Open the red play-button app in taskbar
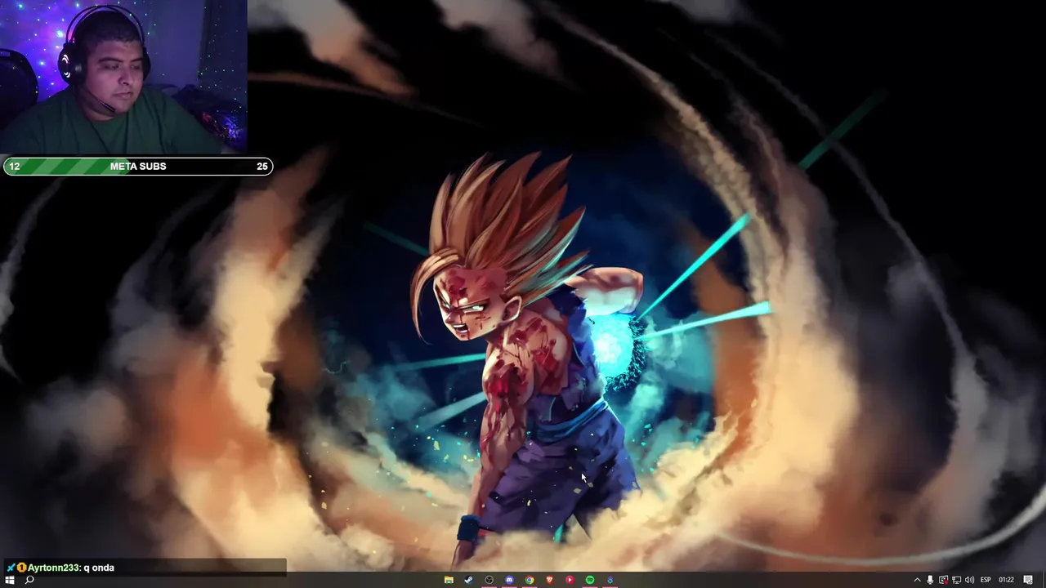Viewport: 1046px width, 588px height. tap(570, 580)
